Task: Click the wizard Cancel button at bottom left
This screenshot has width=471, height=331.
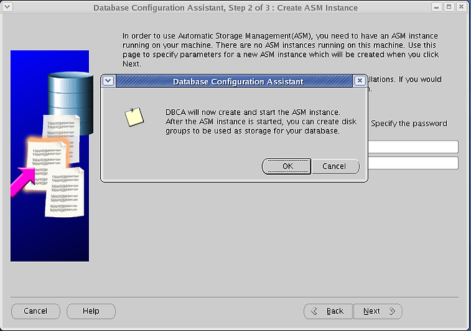Action: click(35, 311)
